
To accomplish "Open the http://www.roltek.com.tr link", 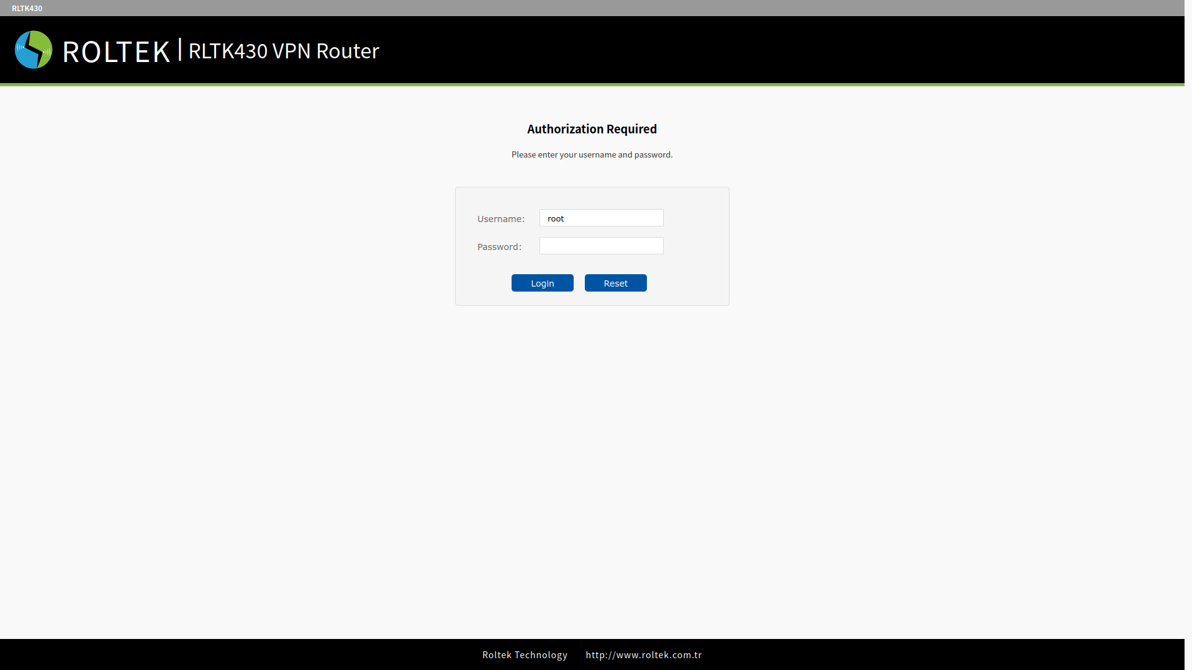I will [x=643, y=654].
